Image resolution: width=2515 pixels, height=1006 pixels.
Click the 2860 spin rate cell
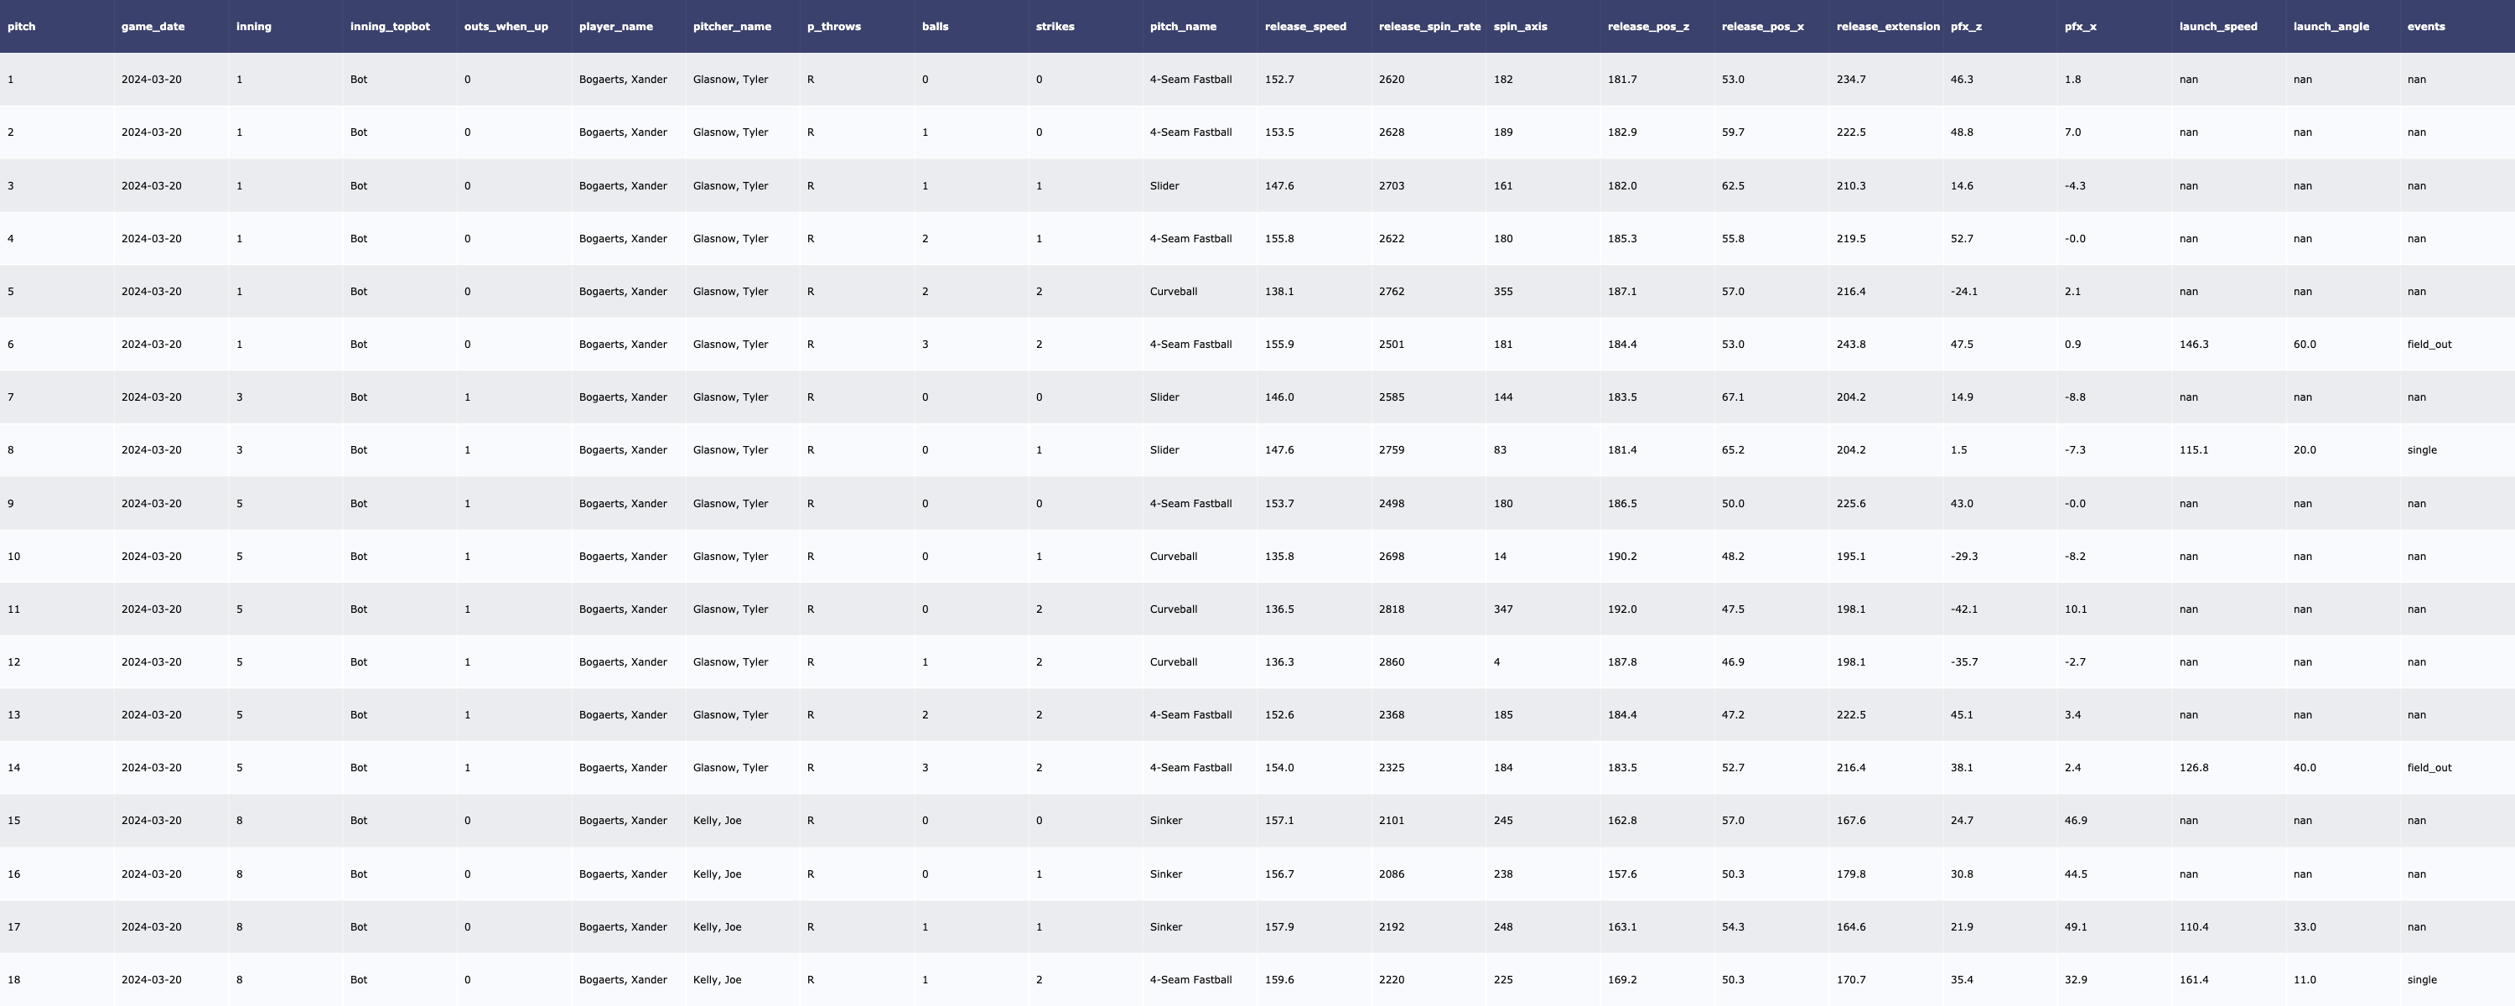tap(1392, 662)
